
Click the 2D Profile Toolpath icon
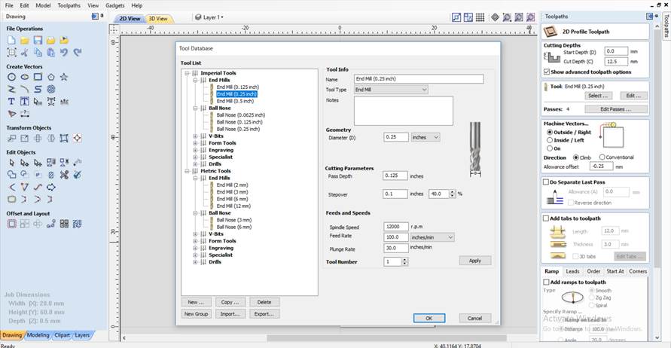coord(551,31)
